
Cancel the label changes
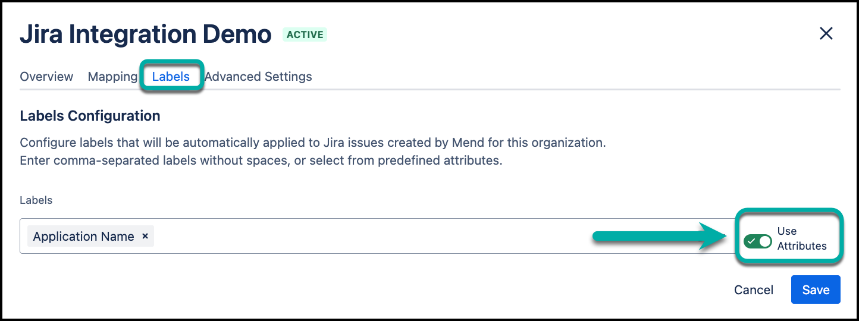pos(753,289)
